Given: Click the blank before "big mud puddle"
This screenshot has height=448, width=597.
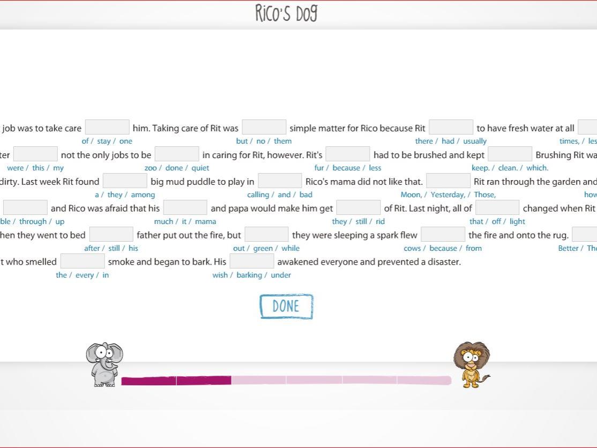Looking at the screenshot, I should tap(125, 181).
